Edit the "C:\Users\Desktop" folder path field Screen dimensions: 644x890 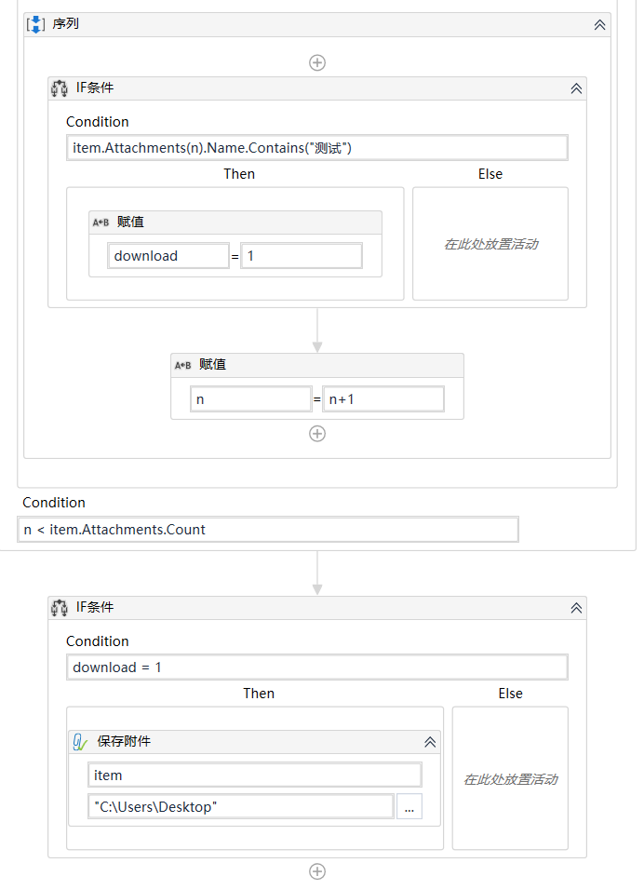(x=241, y=806)
